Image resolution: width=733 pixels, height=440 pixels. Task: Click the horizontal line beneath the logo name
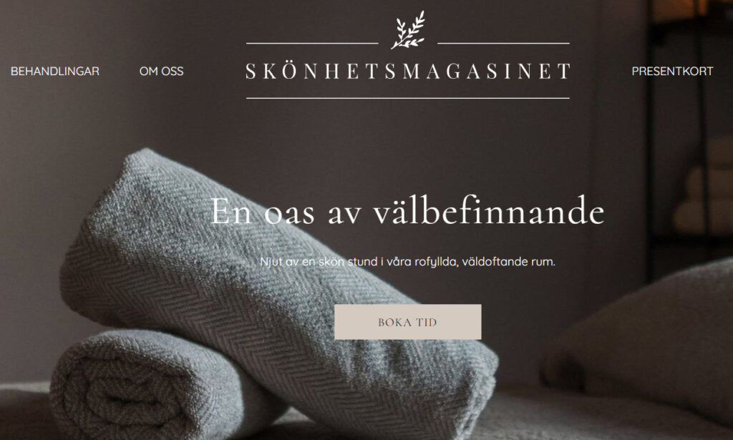coord(407,98)
